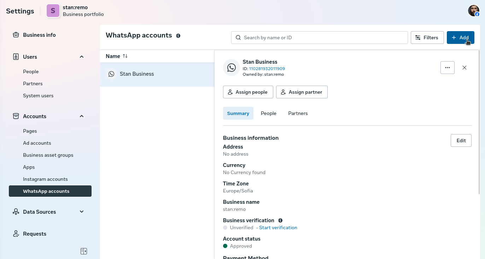Open the three-dots more options menu
The image size is (485, 259).
pos(447,68)
